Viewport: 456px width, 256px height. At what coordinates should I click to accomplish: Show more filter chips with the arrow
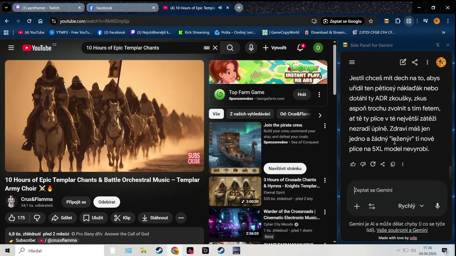pyautogui.click(x=320, y=115)
